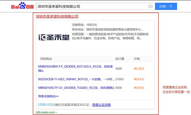The width and height of the screenshot is (191, 115).
Task: Click the 经营范围 description text
Action: click(x=110, y=36)
